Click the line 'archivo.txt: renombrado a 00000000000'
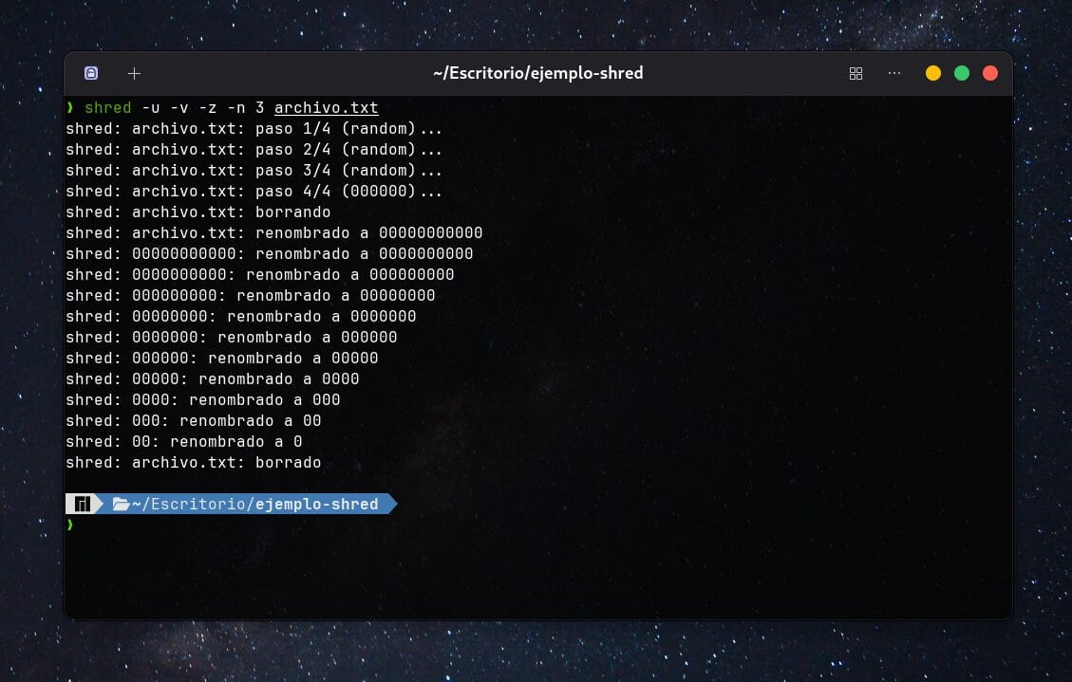Image resolution: width=1072 pixels, height=682 pixels. click(274, 232)
